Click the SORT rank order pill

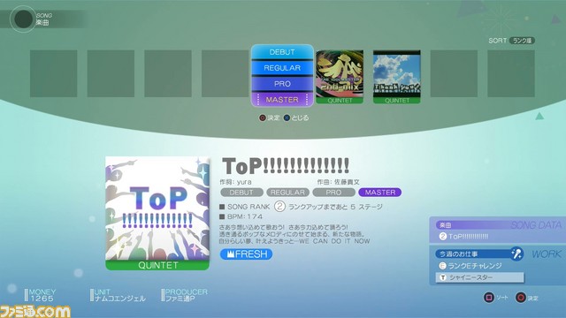[522, 41]
